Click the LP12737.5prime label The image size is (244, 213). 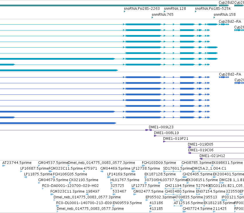pos(146,186)
